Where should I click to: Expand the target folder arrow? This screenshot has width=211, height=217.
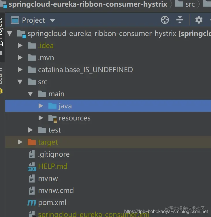tap(20, 142)
